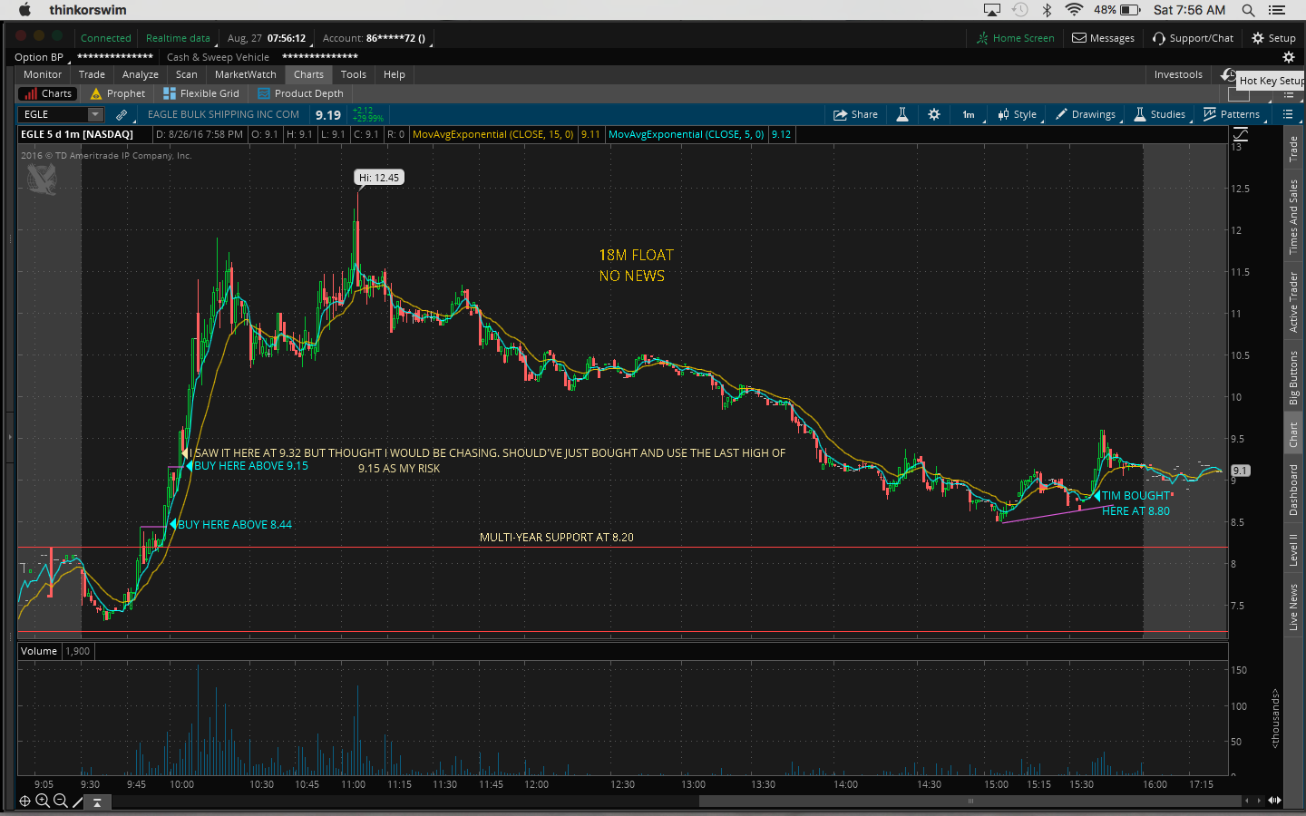The image size is (1306, 816).
Task: Open the thinkScript flask icon in chart toolbar
Action: pos(902,114)
